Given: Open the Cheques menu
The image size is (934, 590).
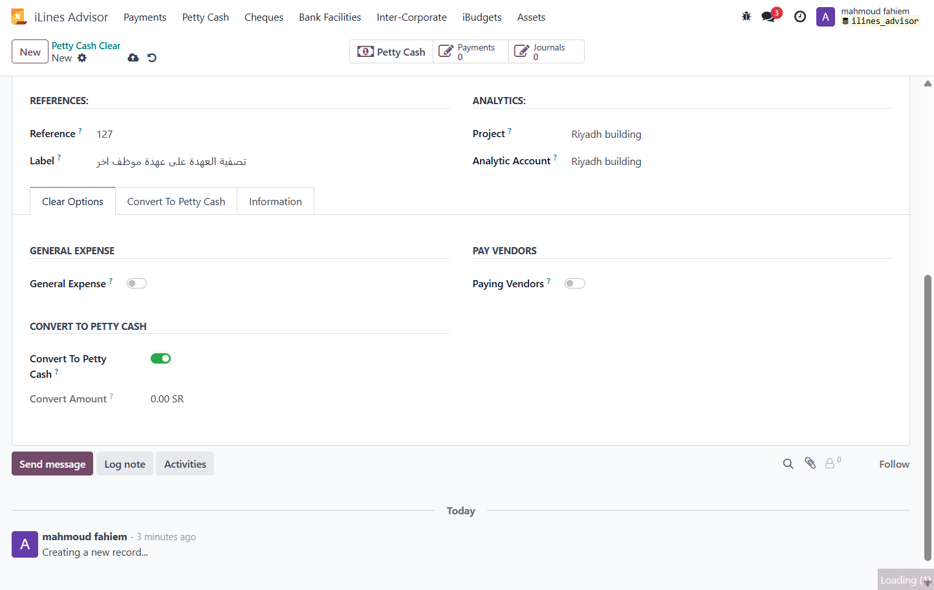Looking at the screenshot, I should coord(264,17).
